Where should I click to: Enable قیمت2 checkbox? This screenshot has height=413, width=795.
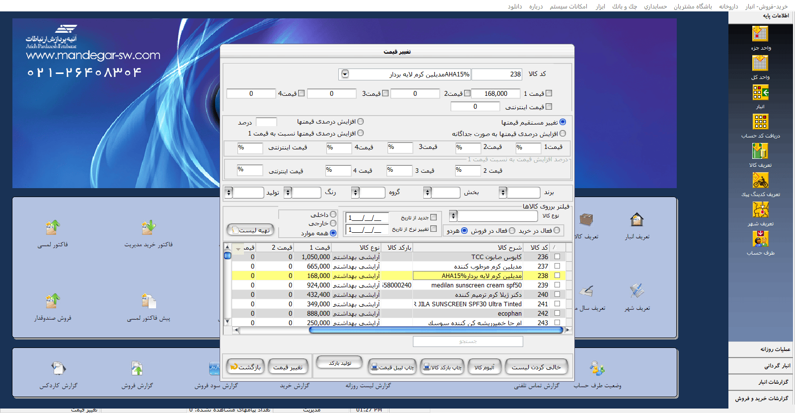[x=467, y=93]
